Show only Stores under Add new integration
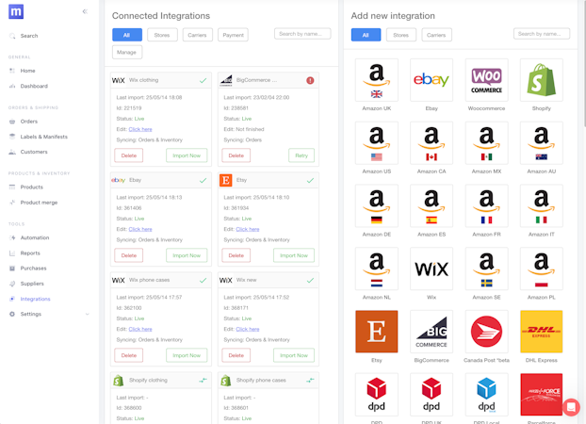586x424 pixels. coord(400,35)
